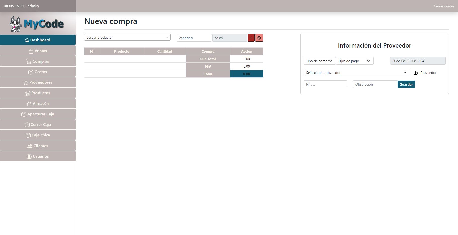
Task: Open Compras via the shopping cart icon
Action: tap(29, 61)
